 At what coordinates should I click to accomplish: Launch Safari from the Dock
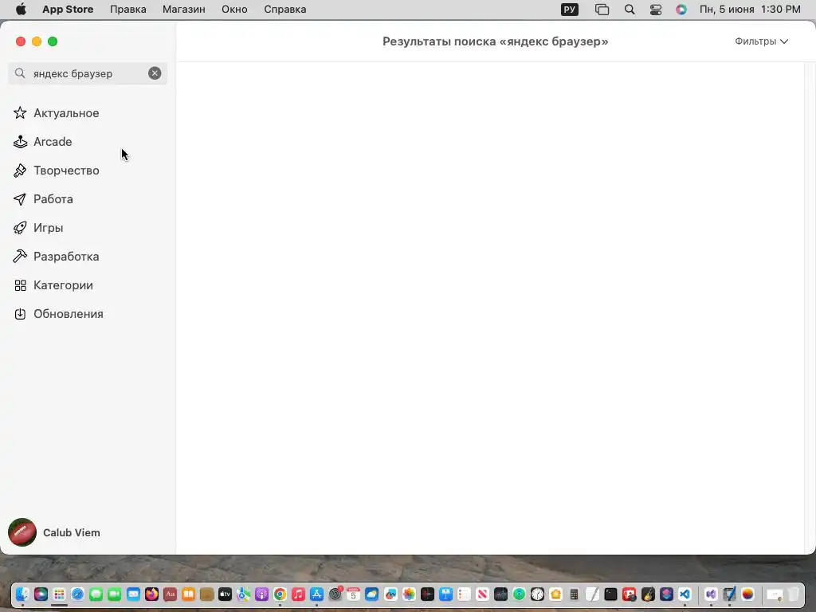click(x=77, y=594)
